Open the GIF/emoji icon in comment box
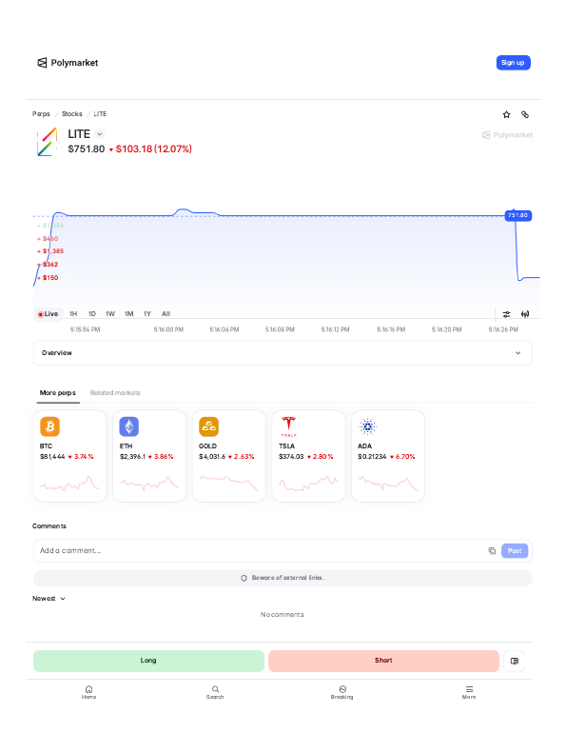The image size is (566, 733). (x=492, y=551)
